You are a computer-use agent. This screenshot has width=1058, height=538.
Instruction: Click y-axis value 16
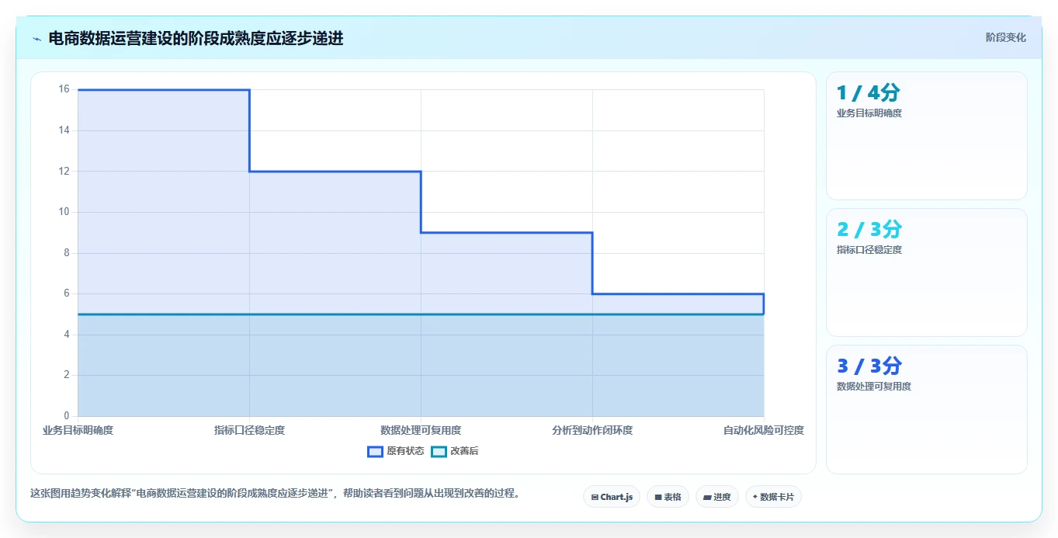pyautogui.click(x=64, y=89)
